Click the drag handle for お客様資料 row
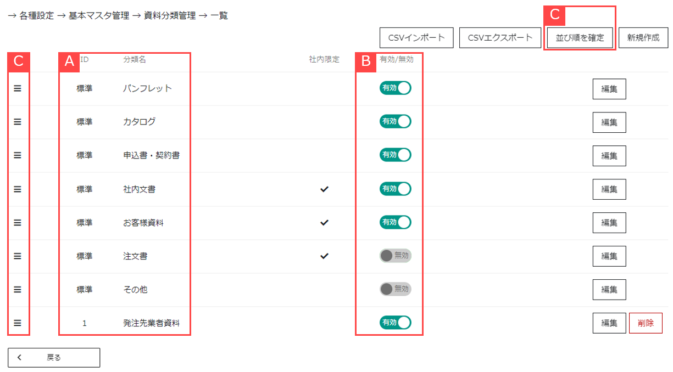Screen dimensions: 673x372 point(18,222)
